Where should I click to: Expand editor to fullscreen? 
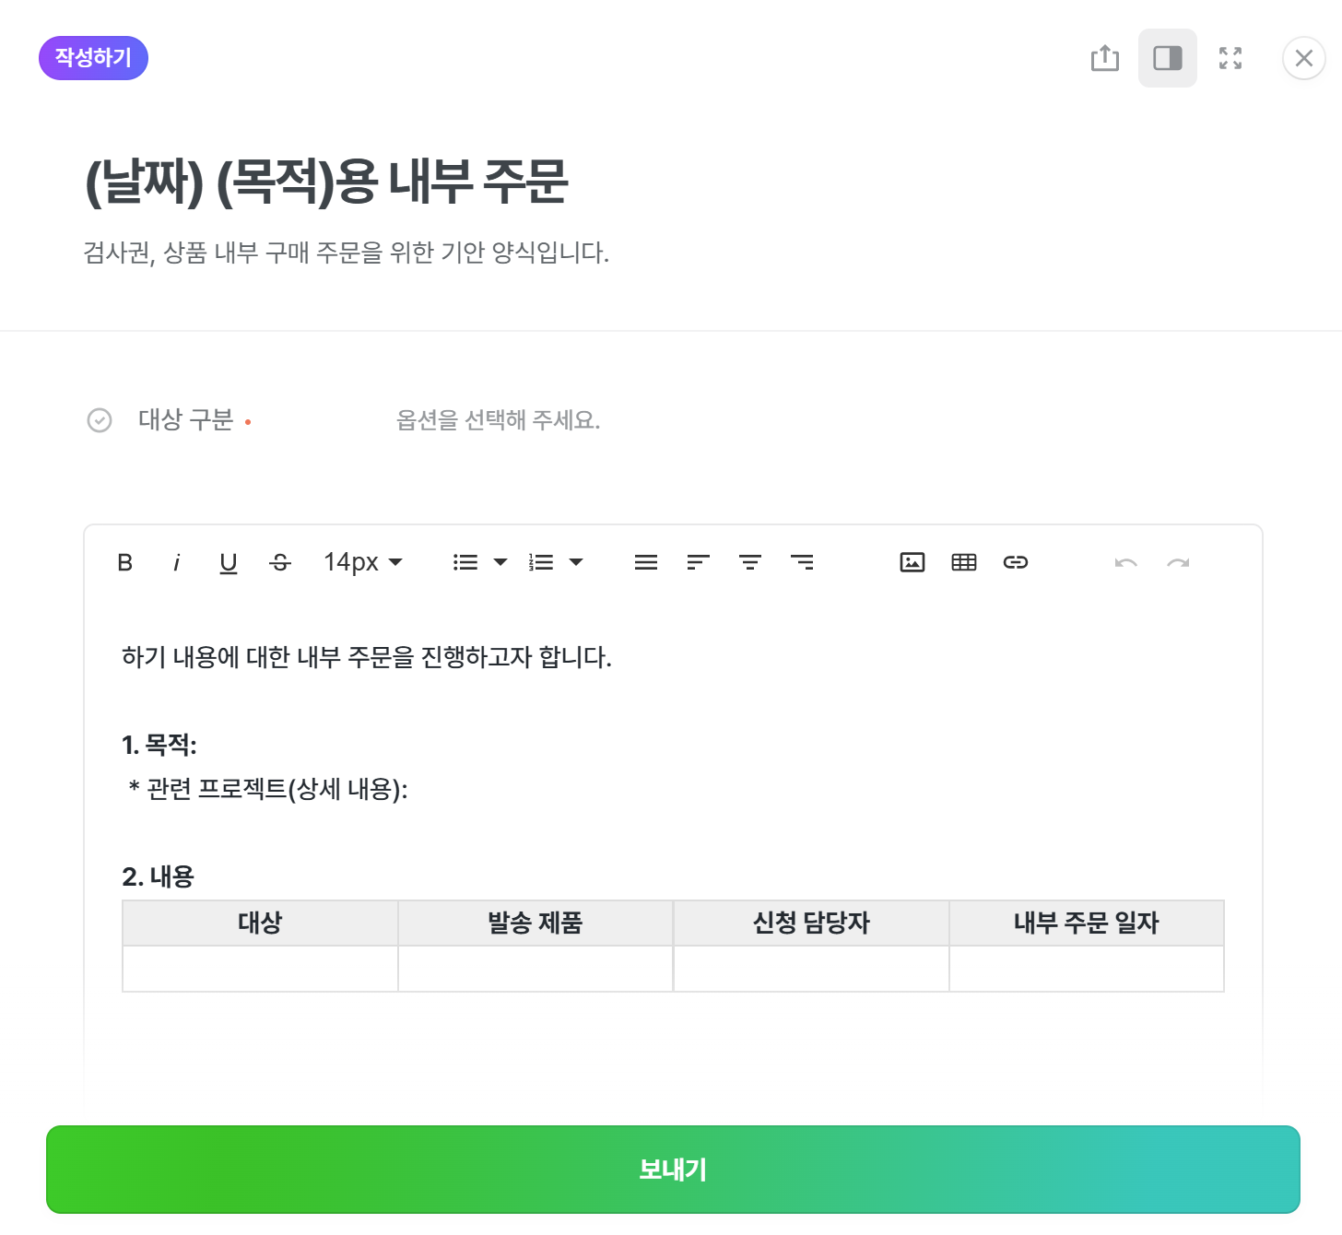[x=1230, y=58]
